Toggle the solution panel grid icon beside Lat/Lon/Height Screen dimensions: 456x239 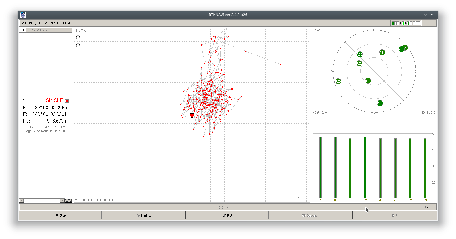coord(23,30)
